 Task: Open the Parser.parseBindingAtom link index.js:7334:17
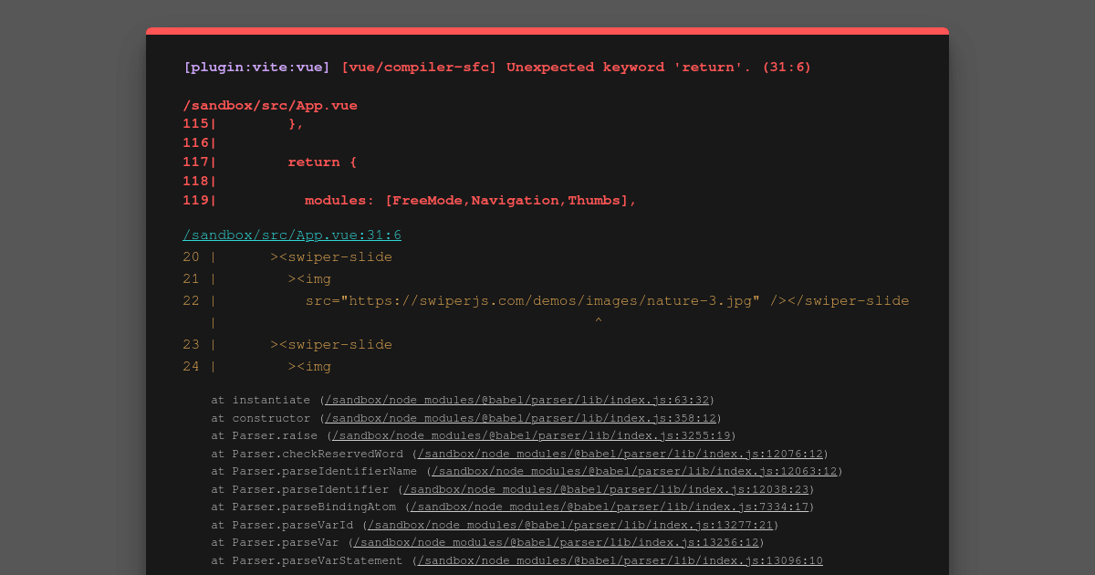point(607,507)
